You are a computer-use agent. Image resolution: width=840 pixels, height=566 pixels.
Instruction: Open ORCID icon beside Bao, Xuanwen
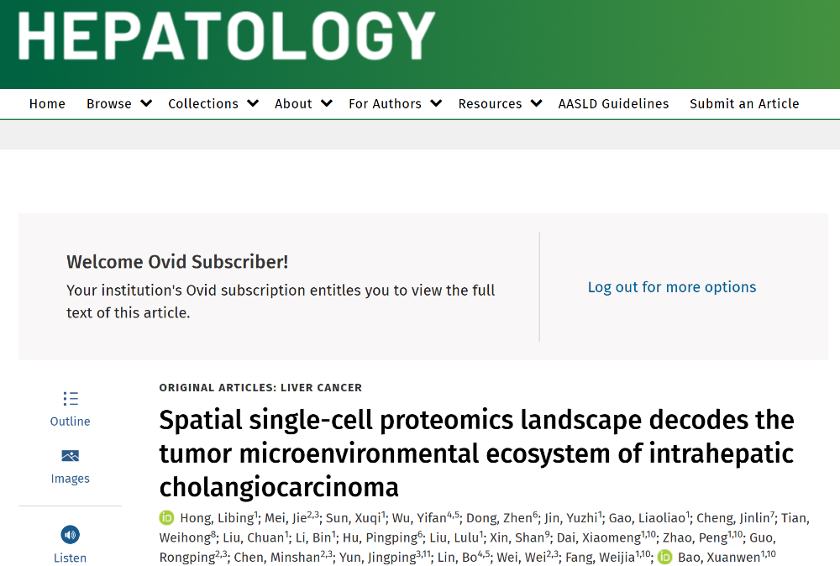point(665,557)
